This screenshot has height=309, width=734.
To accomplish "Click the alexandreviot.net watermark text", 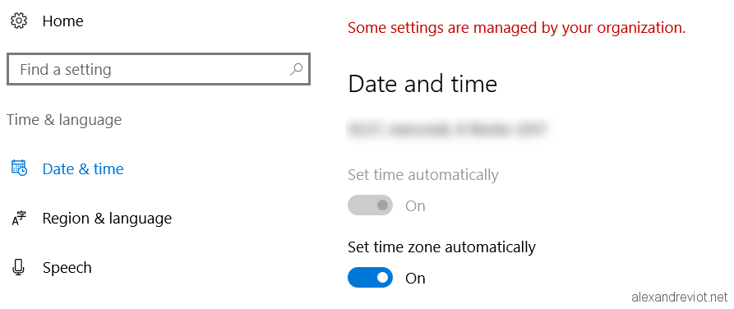I will pos(680,297).
